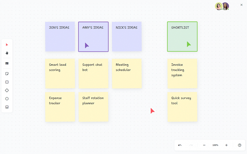Select the red pointer tool
The height and width of the screenshot is (154, 247).
click(7, 45)
